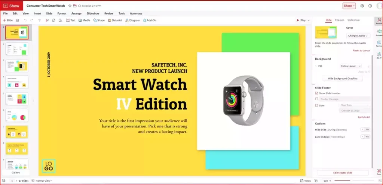Insert a Shape from the toolbar

point(99,20)
